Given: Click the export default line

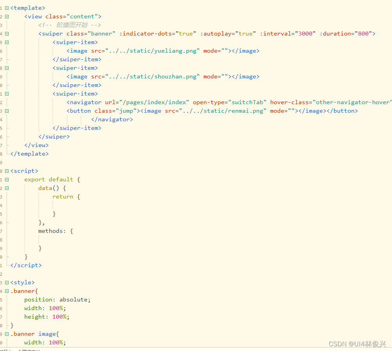Looking at the screenshot, I should (x=52, y=179).
